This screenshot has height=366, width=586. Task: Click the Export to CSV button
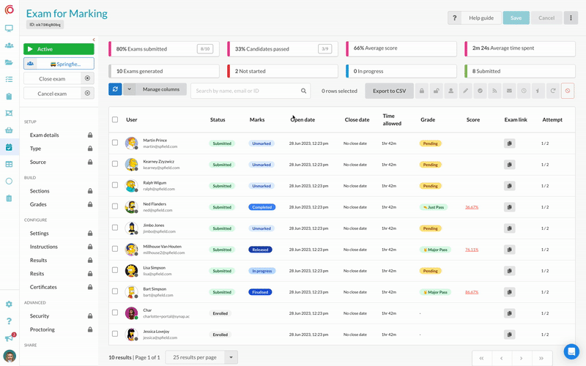pos(389,91)
